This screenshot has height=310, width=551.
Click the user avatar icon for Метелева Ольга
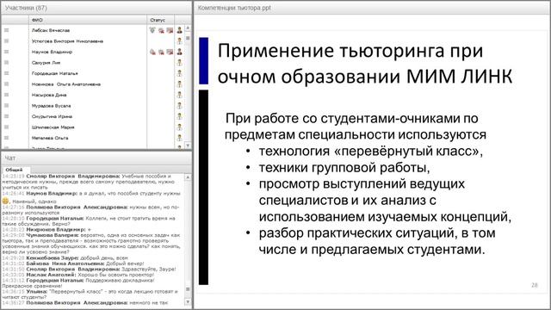click(x=180, y=138)
